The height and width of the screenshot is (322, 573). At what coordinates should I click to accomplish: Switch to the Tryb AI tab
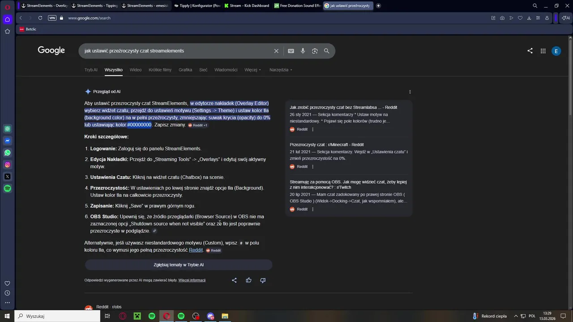point(91,70)
